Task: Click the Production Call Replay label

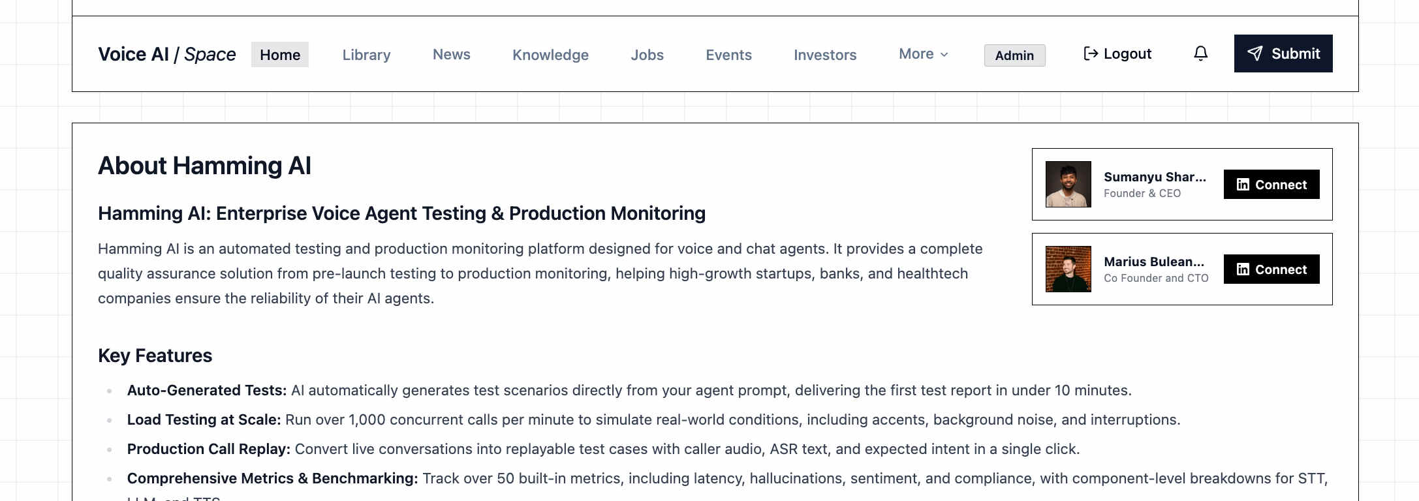Action: [x=209, y=449]
